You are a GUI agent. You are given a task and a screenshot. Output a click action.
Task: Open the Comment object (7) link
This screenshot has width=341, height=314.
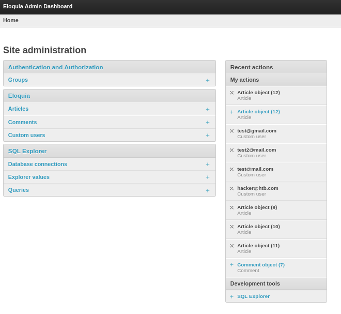pos(261,265)
